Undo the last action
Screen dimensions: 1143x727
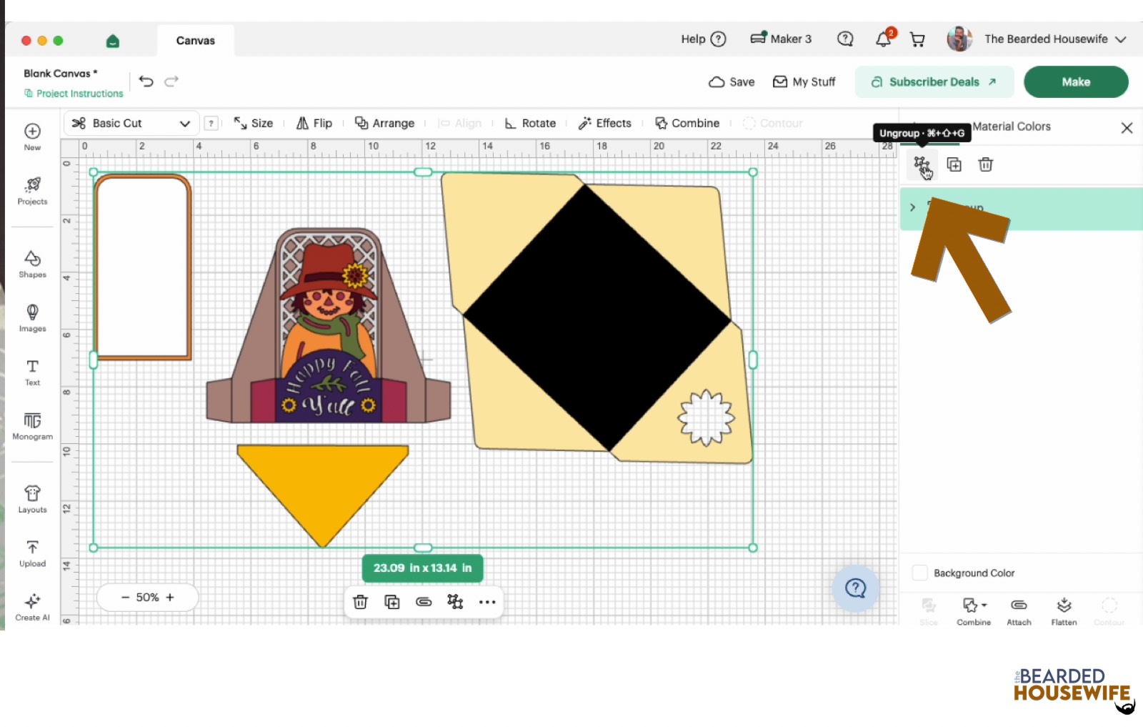146,81
